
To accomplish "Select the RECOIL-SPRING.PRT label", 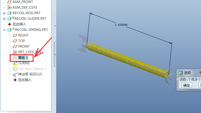I will click(32, 30).
